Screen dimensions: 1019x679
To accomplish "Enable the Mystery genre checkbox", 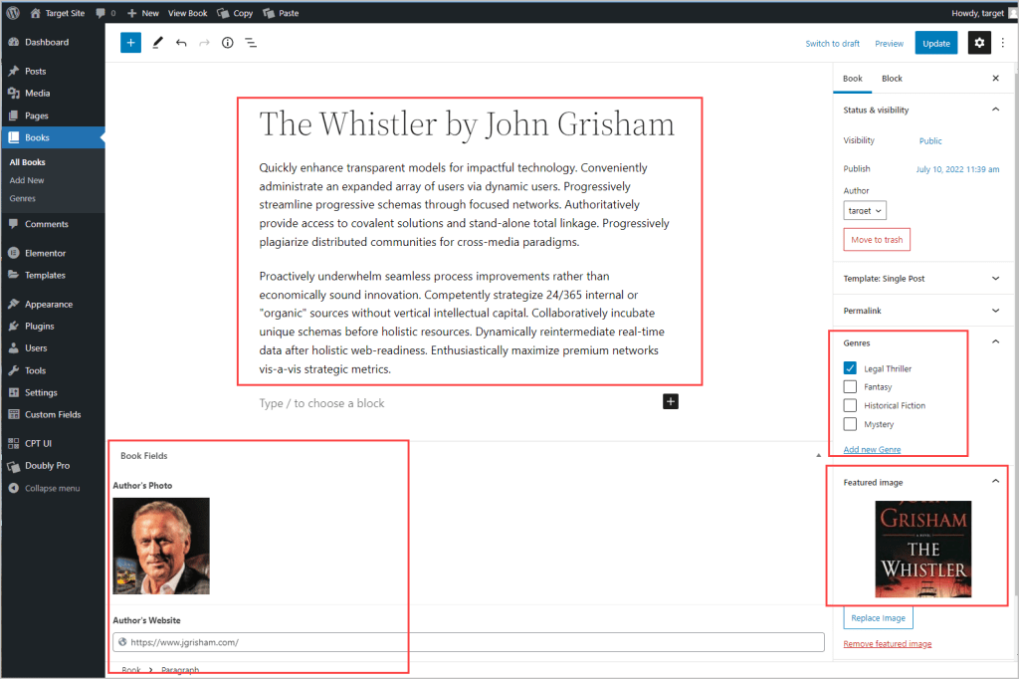I will (x=850, y=424).
